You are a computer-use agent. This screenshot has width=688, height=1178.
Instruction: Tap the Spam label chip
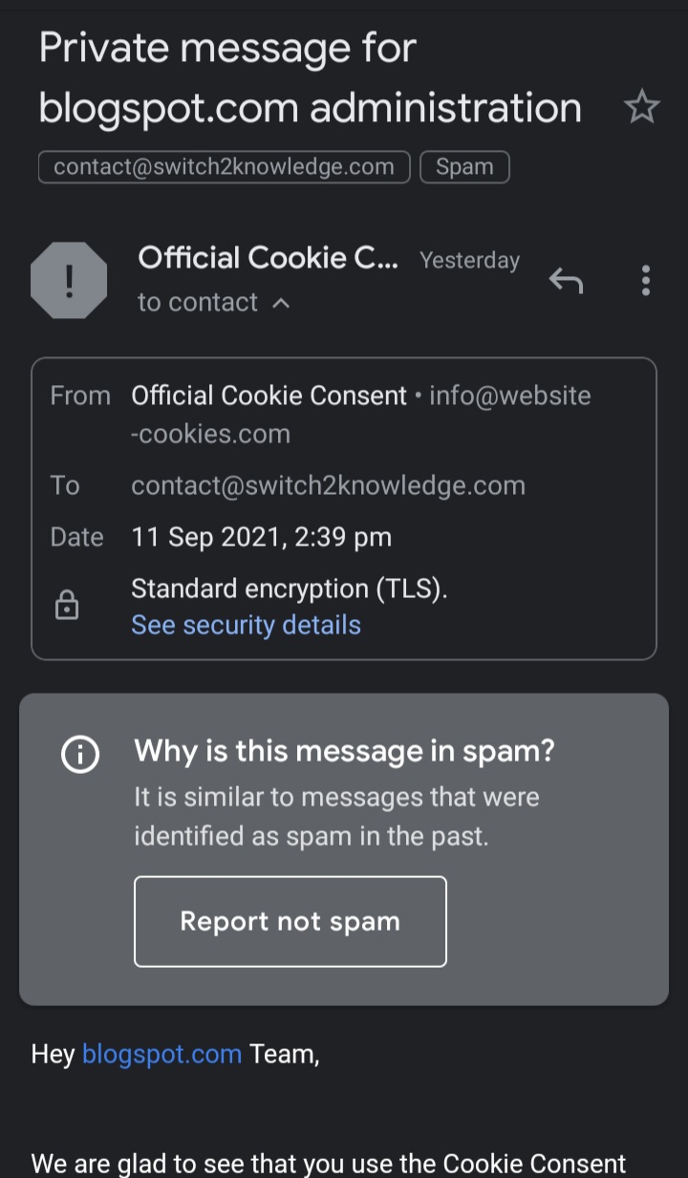(464, 167)
